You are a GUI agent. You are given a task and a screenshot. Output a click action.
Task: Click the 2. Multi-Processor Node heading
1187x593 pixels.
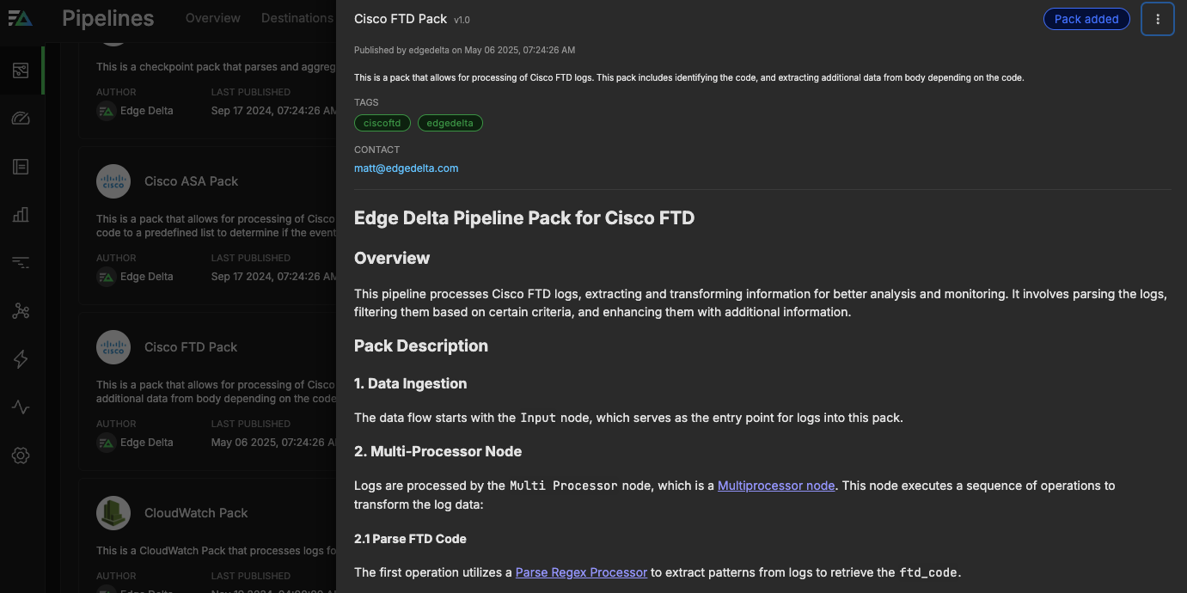click(438, 452)
